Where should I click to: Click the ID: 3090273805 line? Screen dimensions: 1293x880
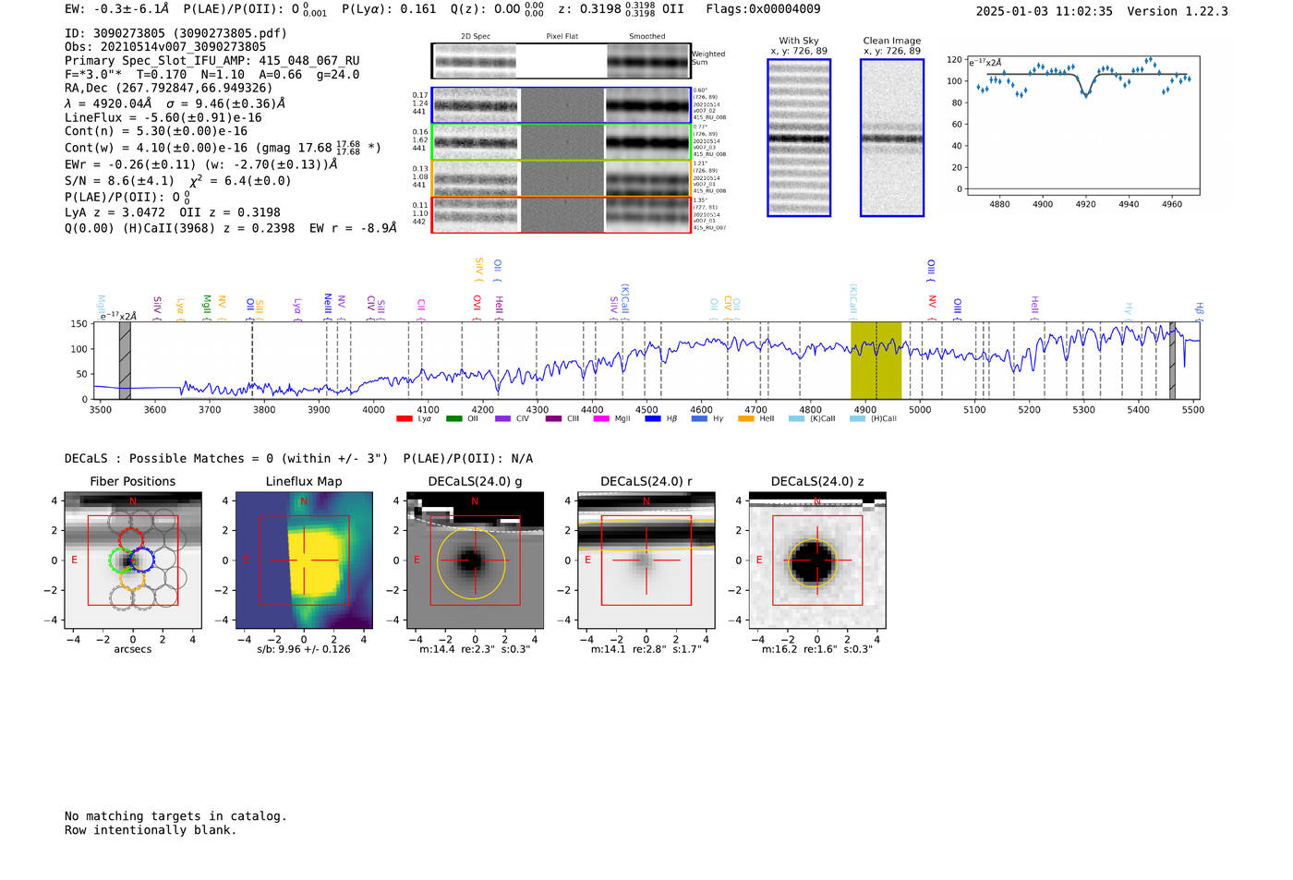tap(175, 33)
